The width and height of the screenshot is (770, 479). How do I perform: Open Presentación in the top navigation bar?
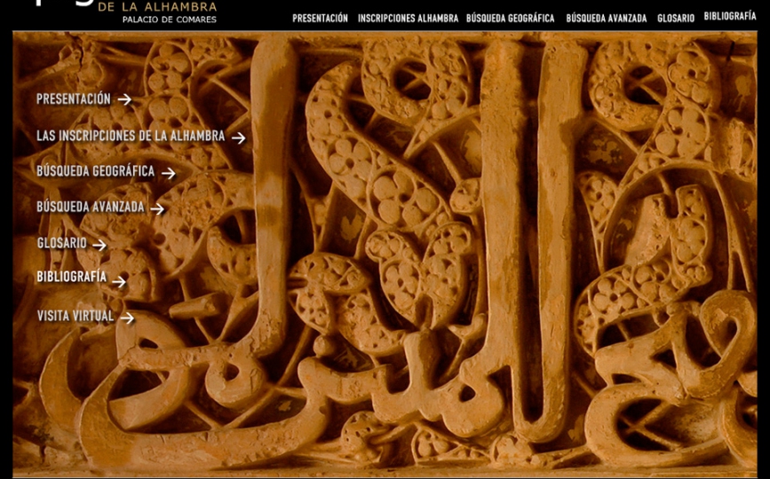pyautogui.click(x=321, y=18)
